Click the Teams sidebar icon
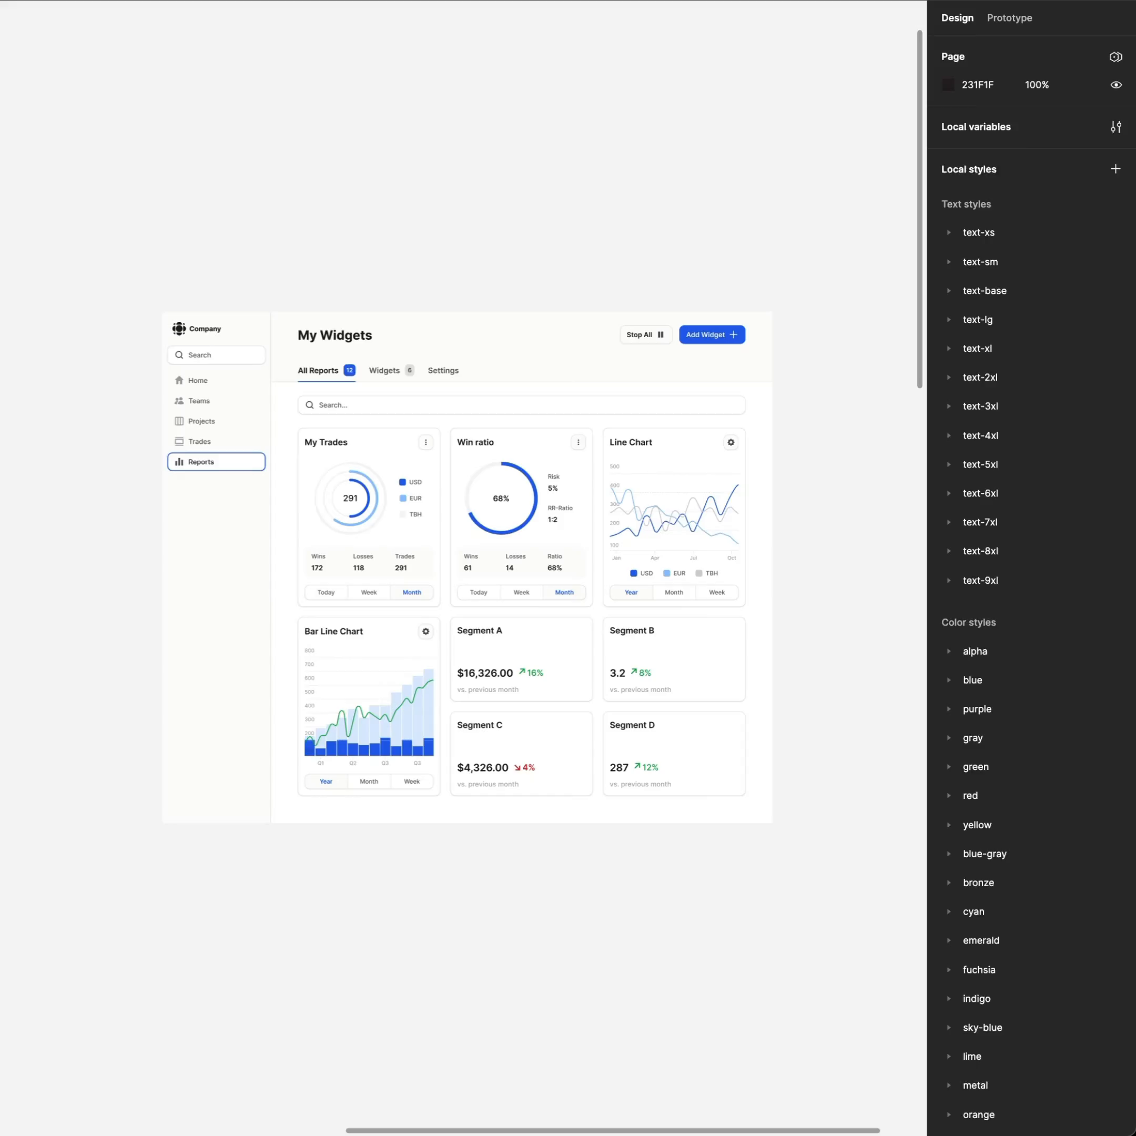This screenshot has height=1136, width=1136. click(x=179, y=402)
